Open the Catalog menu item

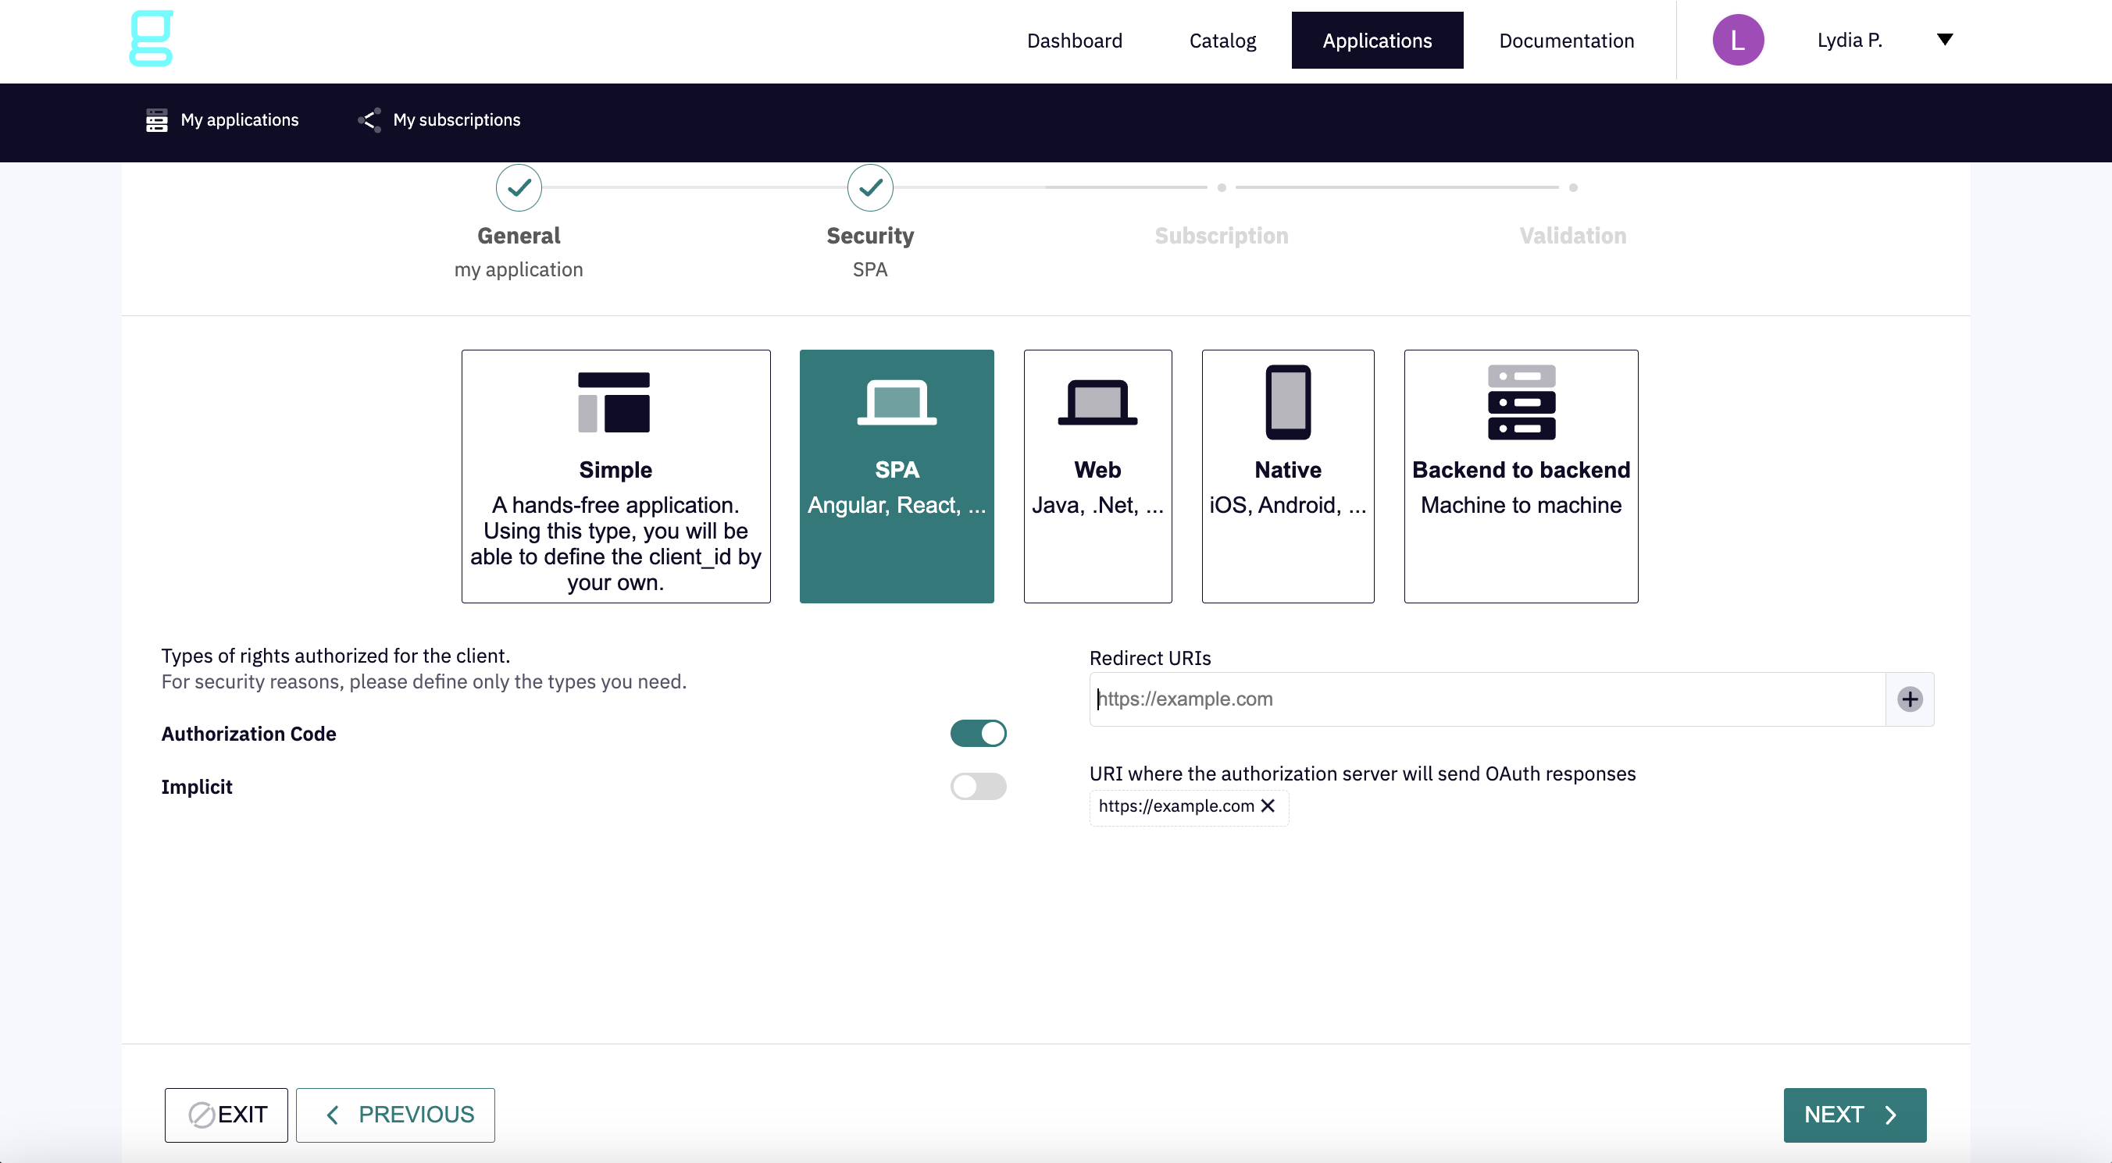[x=1222, y=40]
